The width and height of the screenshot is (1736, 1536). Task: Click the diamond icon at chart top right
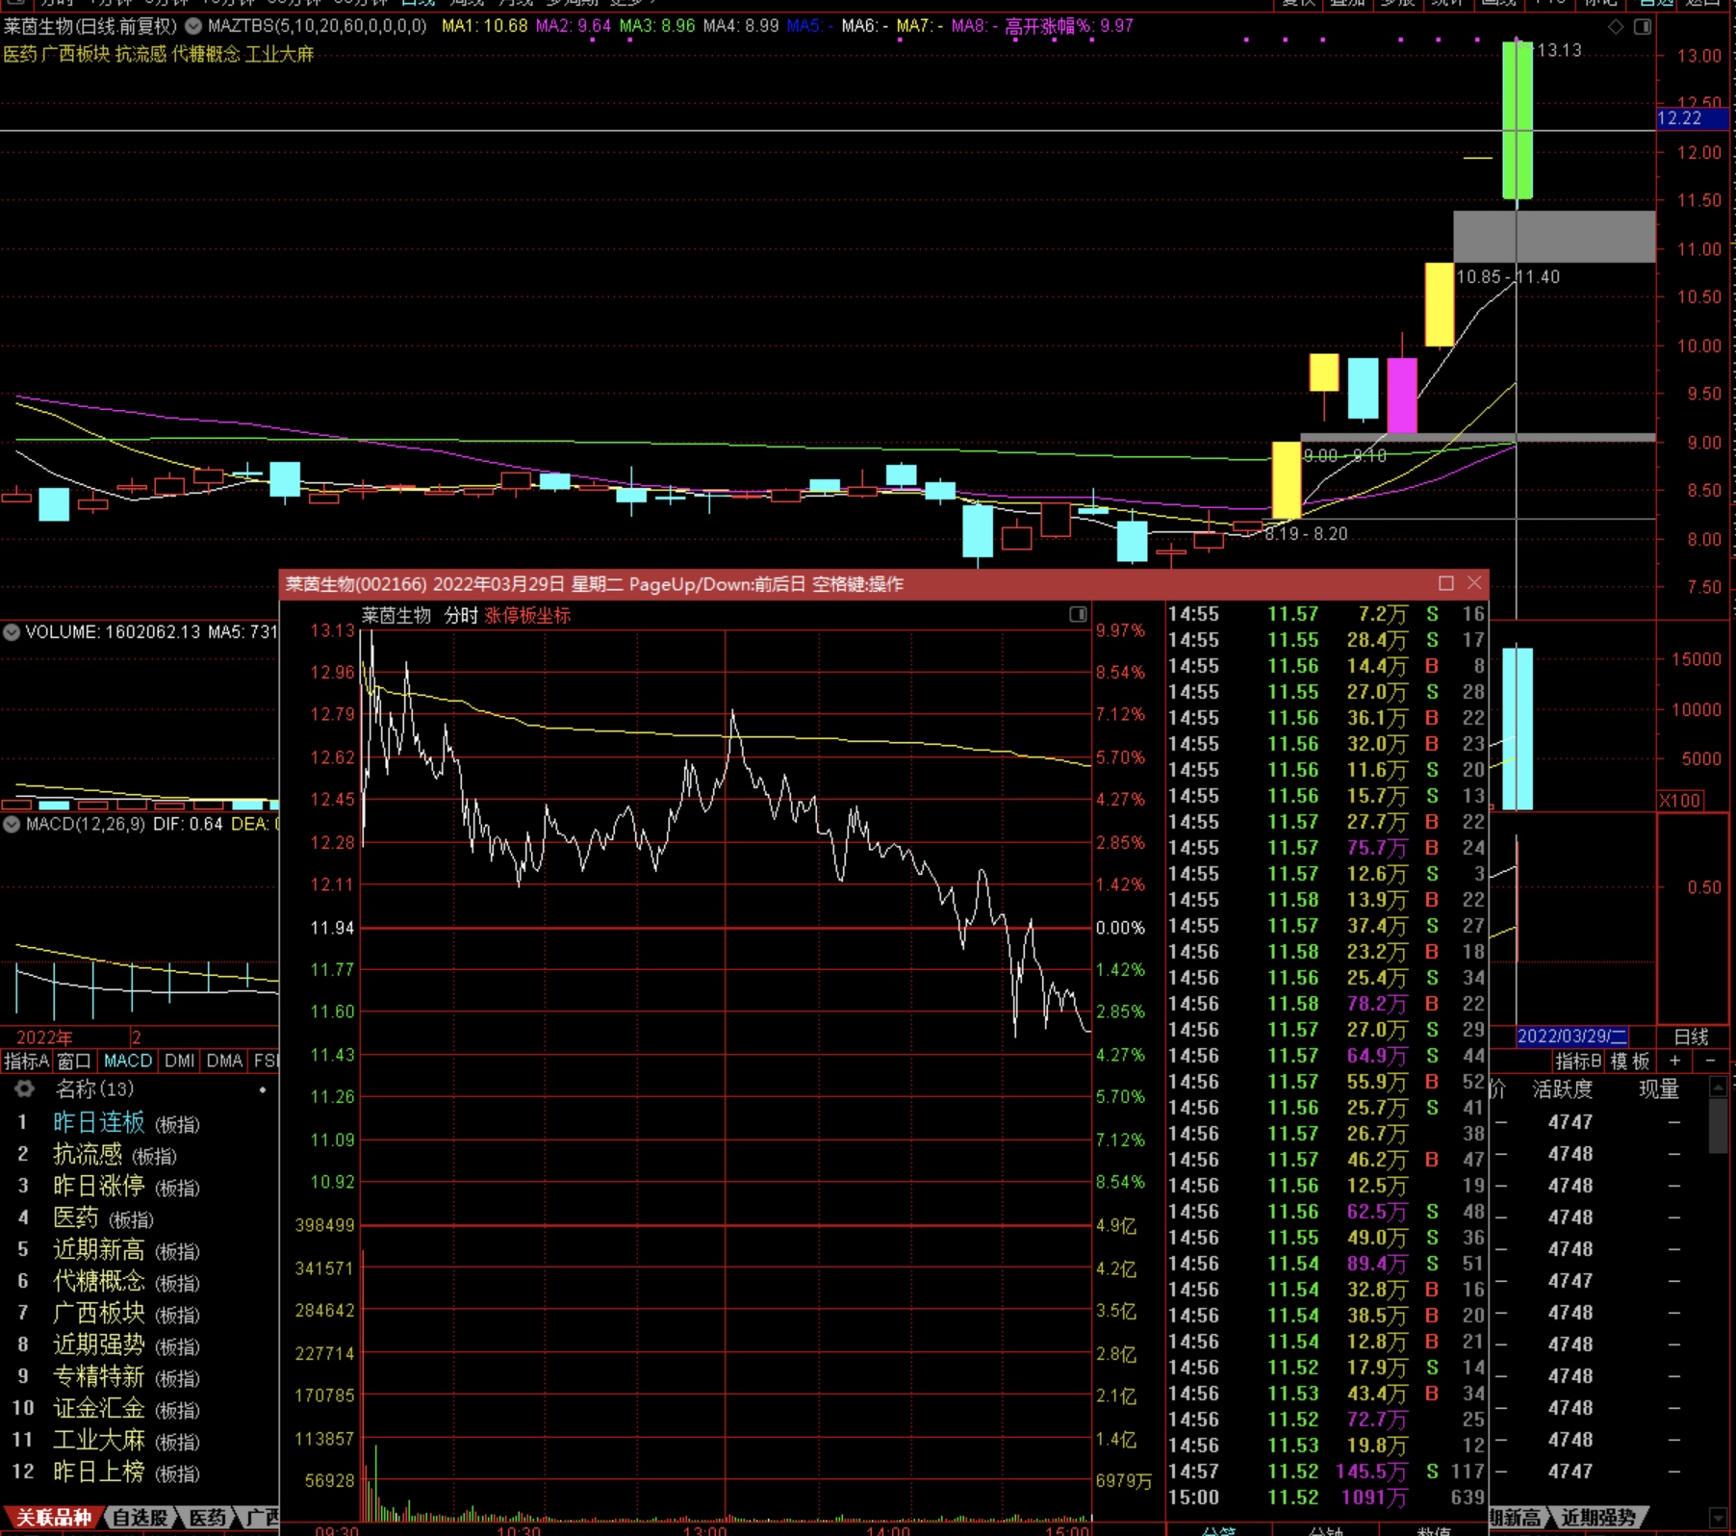coord(1616,27)
